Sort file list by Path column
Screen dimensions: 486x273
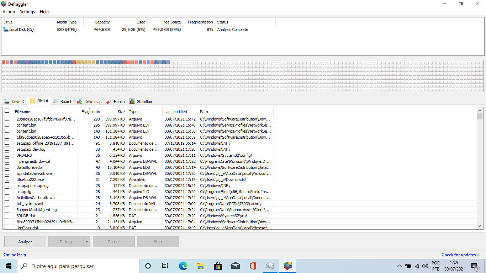[x=236, y=112]
